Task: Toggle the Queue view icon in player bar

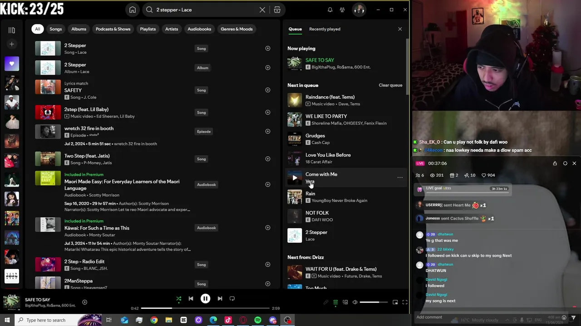Action: tap(335, 302)
